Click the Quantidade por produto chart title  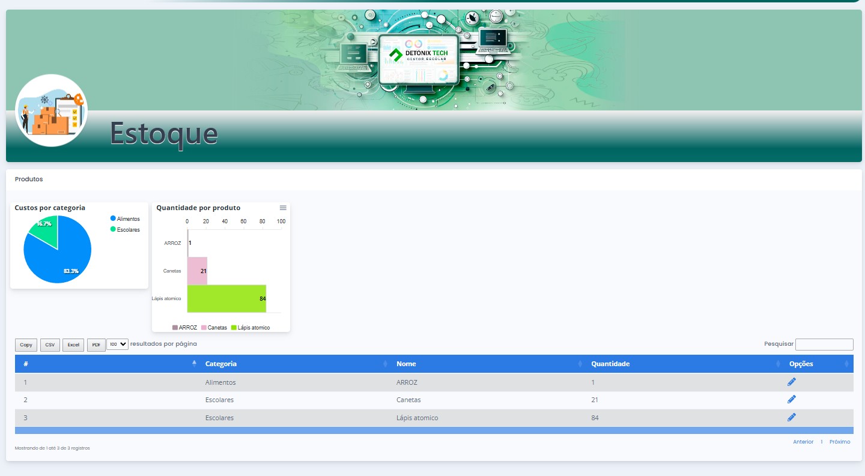pos(198,208)
